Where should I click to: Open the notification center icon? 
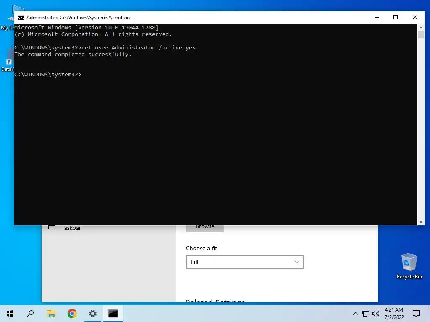(x=416, y=314)
